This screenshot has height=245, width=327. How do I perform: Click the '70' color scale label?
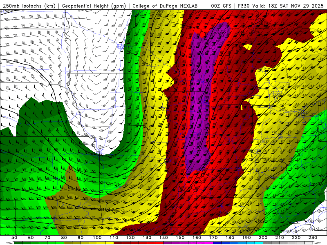pyautogui.click(x=47, y=238)
